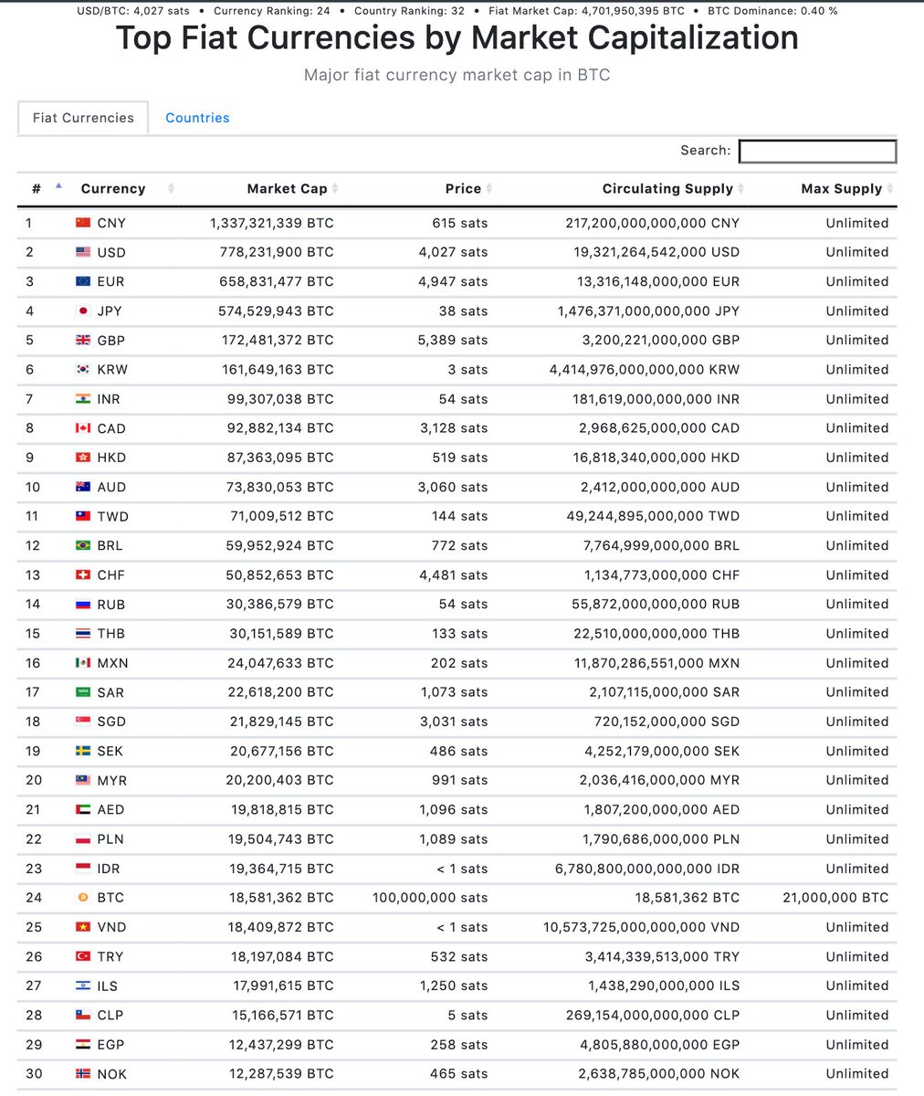Click the 3,414,339,513,000 TRY supply cell
This screenshot has width=924, height=1096.
(662, 956)
